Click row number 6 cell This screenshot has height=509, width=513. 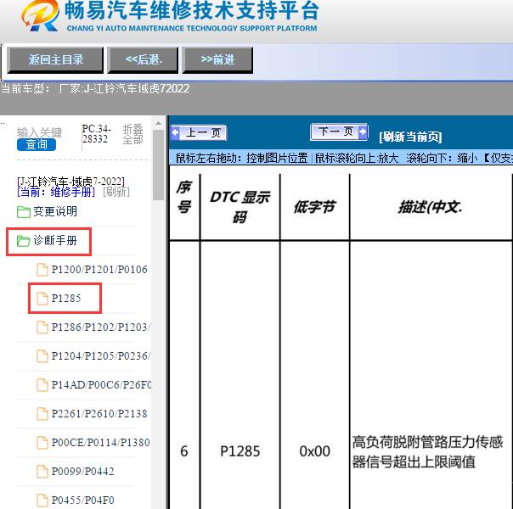[184, 451]
